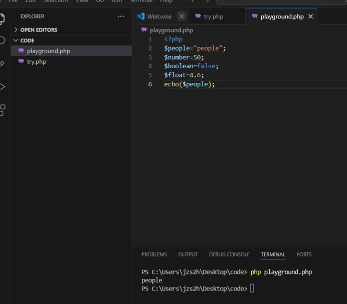Click line number 1 in the gutter

pos(150,39)
